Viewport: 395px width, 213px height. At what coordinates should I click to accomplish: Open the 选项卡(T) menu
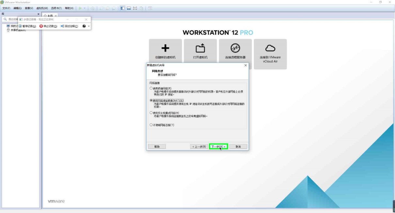(56, 8)
